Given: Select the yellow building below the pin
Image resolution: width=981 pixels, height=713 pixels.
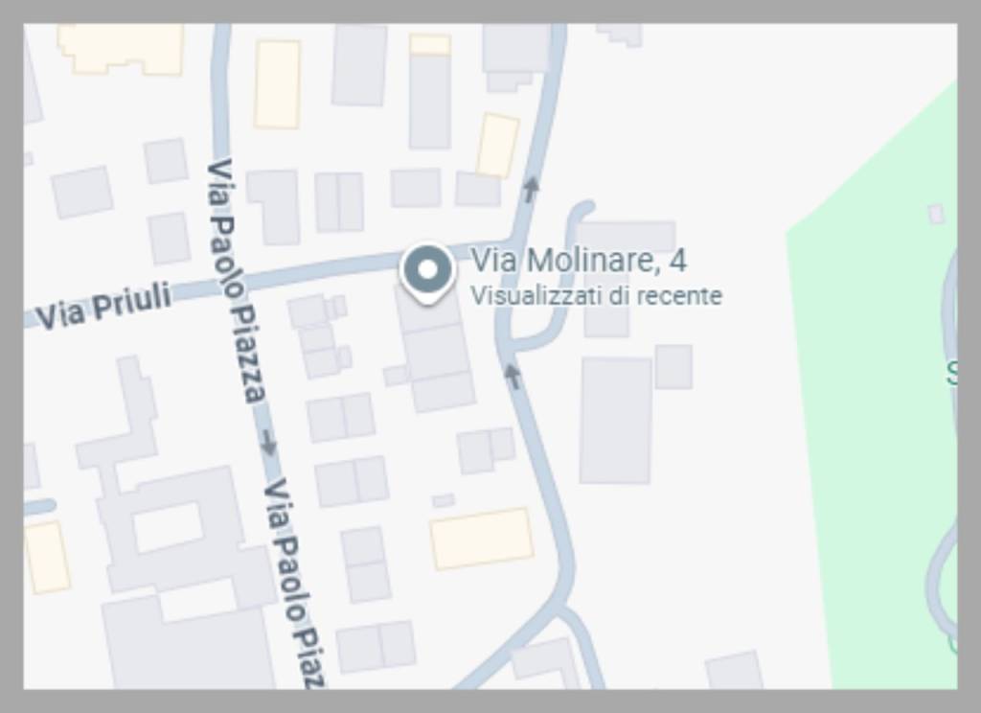Looking at the screenshot, I should 482,539.
